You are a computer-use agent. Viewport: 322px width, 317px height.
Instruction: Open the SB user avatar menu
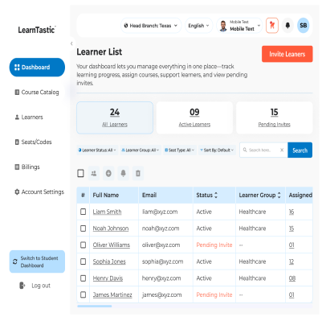[x=304, y=26]
